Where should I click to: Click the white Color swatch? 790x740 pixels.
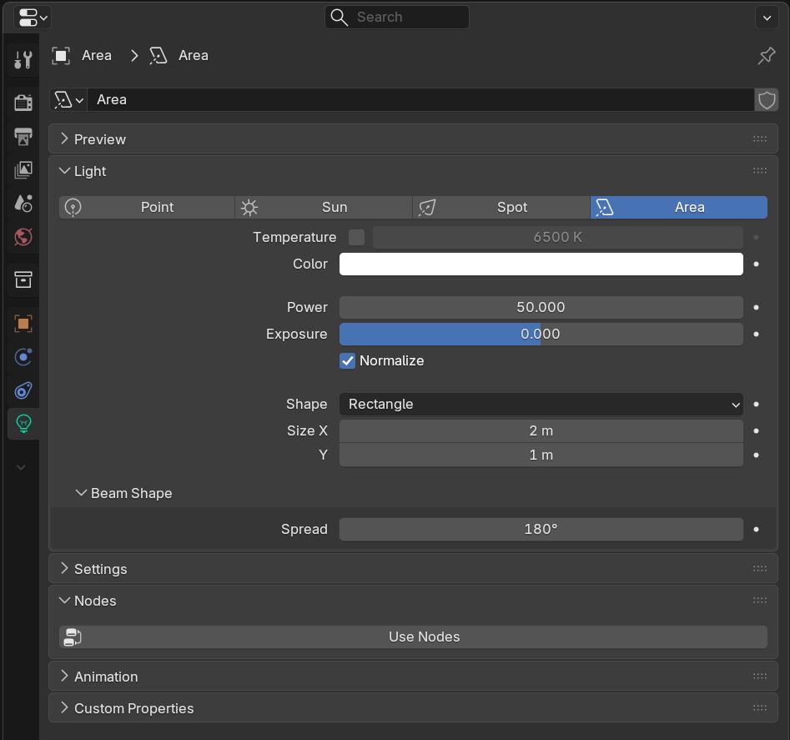tap(541, 264)
